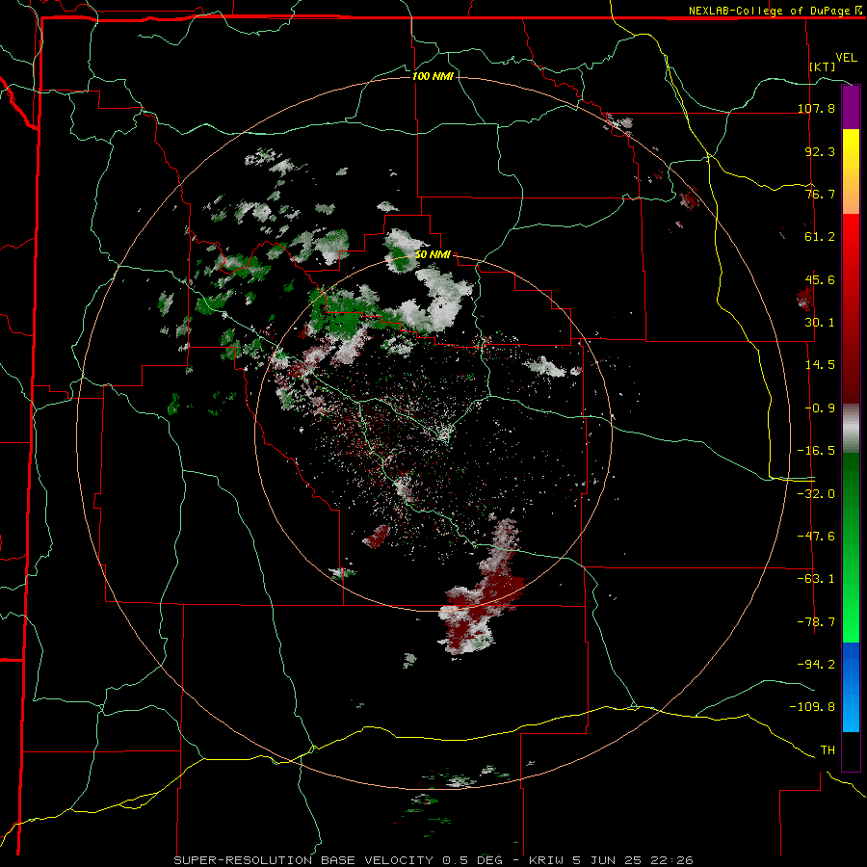Click the 50 NMI range ring label
The image size is (867, 867).
433,255
